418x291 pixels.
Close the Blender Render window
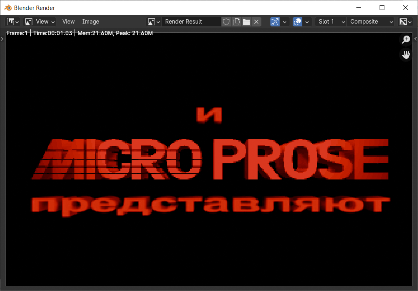coord(406,8)
